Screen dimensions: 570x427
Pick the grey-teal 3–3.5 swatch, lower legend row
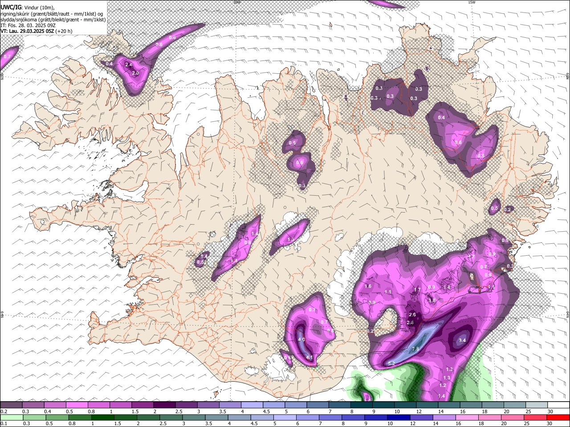click(x=194, y=417)
